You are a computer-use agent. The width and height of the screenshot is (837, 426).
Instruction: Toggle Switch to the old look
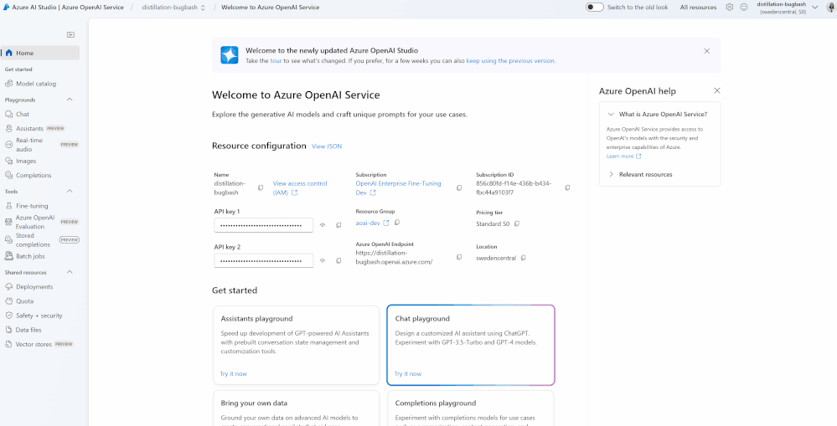click(x=595, y=8)
